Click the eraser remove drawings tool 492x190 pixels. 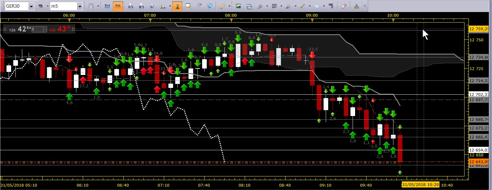point(344,6)
